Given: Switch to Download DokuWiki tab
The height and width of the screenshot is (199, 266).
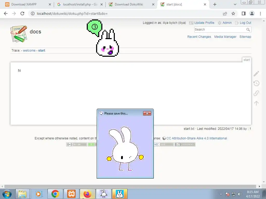Looking at the screenshot, I should coord(129,4).
